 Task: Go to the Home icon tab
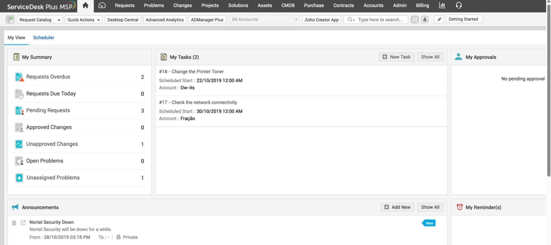coord(85,5)
